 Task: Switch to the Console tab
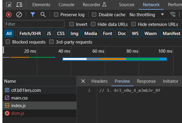coord(66,5)
